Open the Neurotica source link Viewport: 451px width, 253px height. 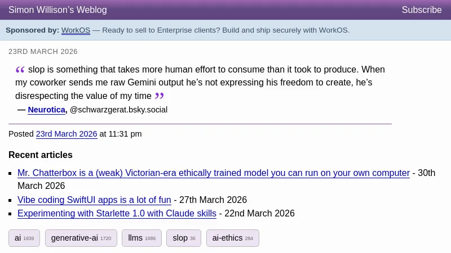46,110
